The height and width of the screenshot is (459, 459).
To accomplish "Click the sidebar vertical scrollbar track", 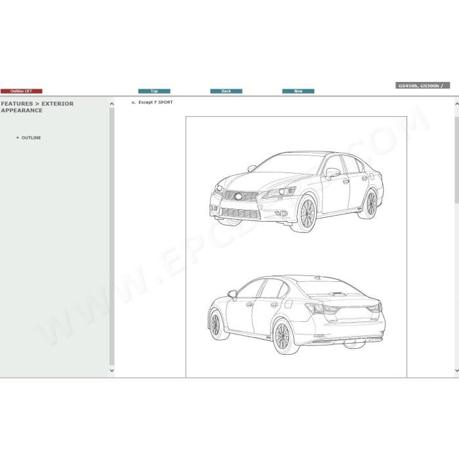I will (112, 237).
